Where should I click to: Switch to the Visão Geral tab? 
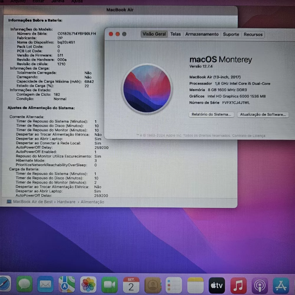154,34
